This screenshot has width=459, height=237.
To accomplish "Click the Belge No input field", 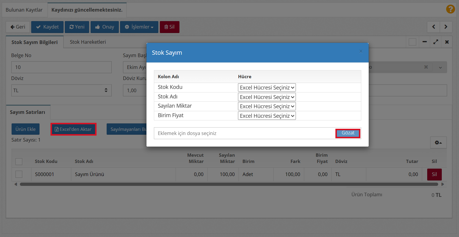I will click(x=61, y=67).
